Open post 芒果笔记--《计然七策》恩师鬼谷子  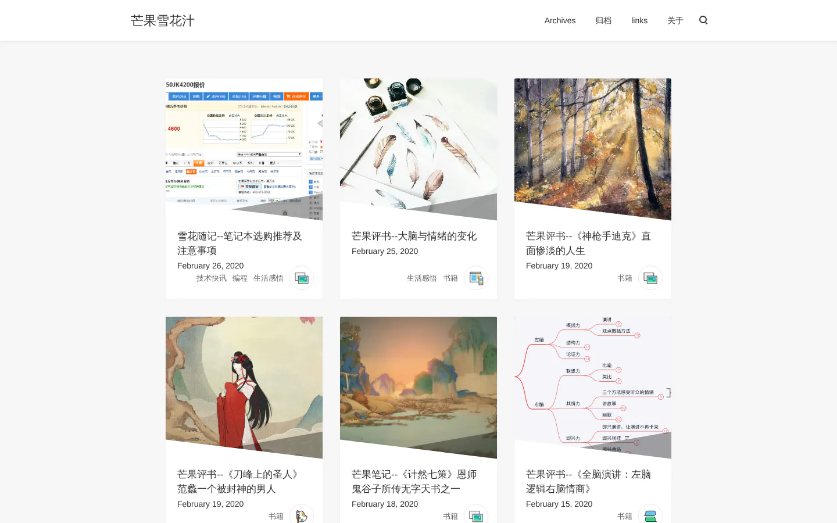pos(414,481)
